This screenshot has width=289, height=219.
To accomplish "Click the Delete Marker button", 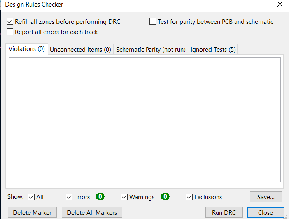I will pyautogui.click(x=32, y=212).
